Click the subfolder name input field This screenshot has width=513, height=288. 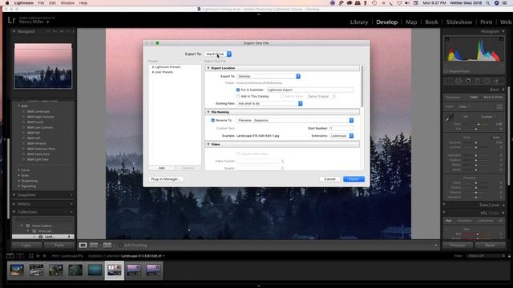click(x=309, y=90)
